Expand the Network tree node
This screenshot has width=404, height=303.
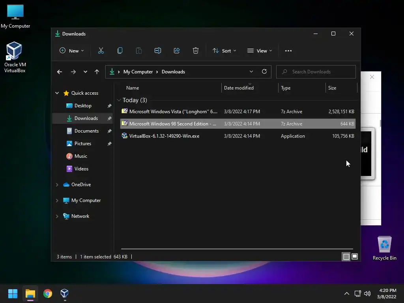(x=57, y=216)
